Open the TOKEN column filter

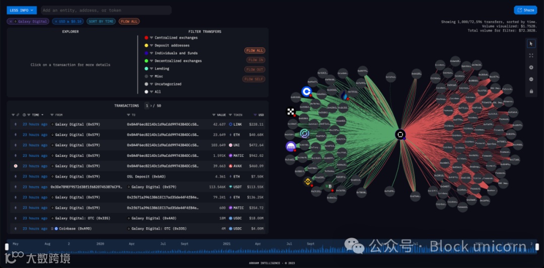[231, 115]
